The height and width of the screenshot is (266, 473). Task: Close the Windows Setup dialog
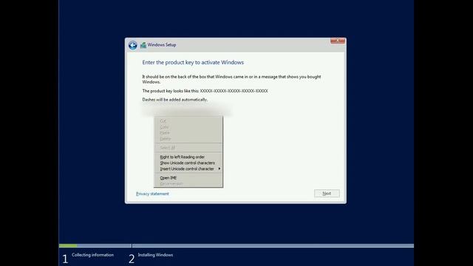pyautogui.click(x=338, y=41)
